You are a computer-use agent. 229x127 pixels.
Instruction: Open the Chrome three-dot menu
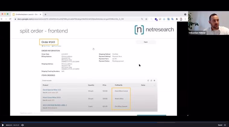point(185,19)
